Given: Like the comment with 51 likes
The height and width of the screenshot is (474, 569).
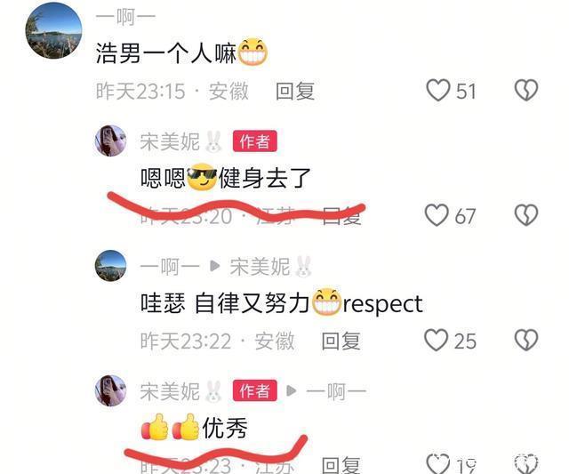Looking at the screenshot, I should [x=438, y=91].
